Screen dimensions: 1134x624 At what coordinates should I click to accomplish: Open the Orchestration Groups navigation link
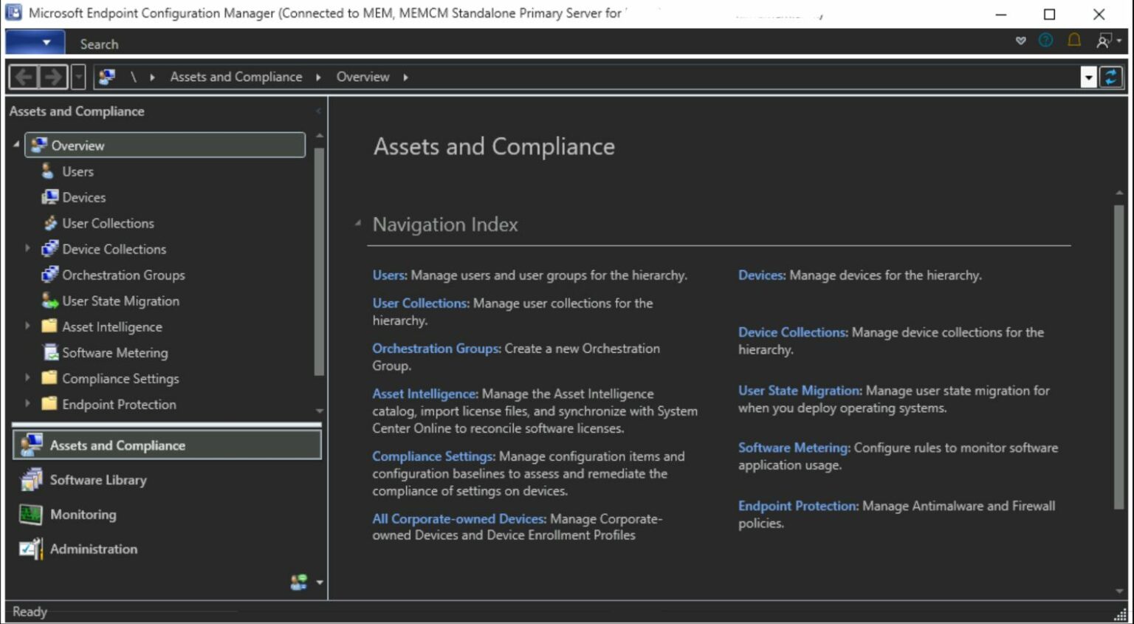[436, 349]
